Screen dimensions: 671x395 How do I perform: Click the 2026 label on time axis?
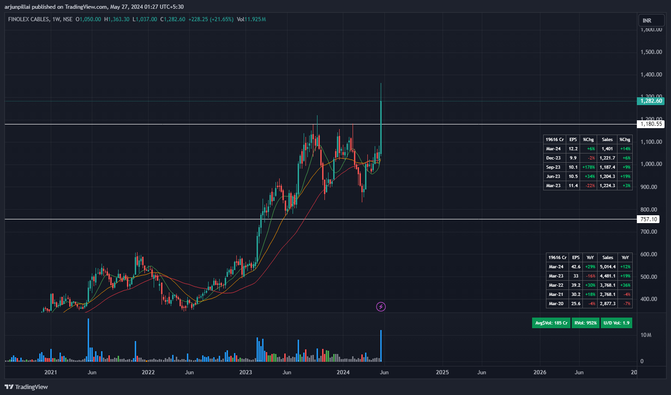pos(539,372)
